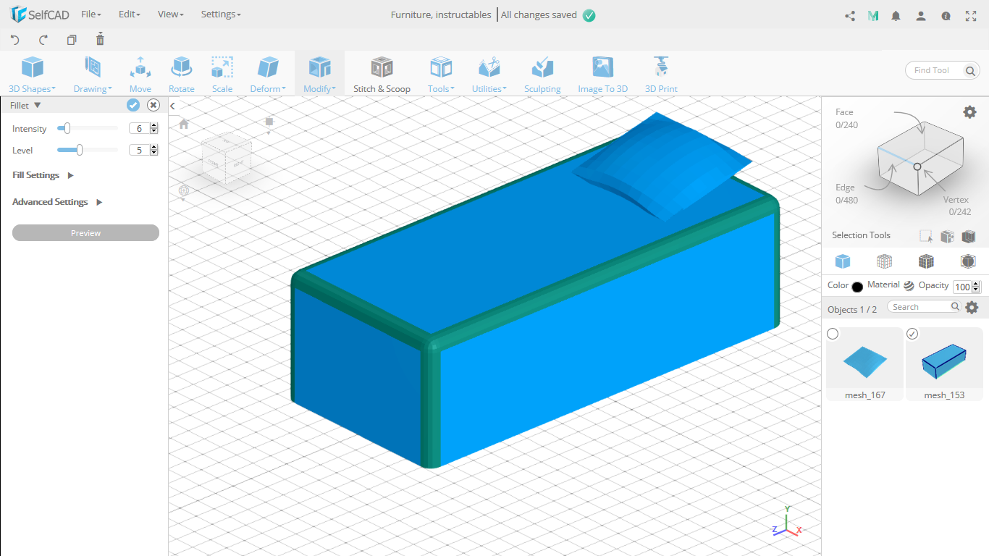
Task: Click the Redo arrow icon
Action: tap(43, 40)
